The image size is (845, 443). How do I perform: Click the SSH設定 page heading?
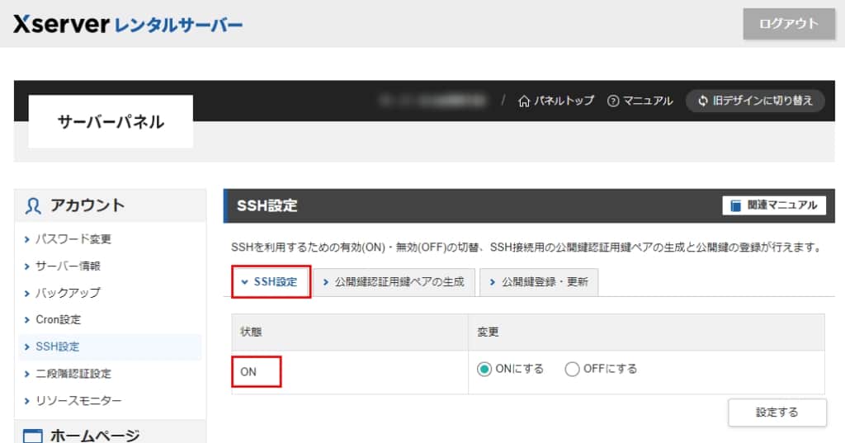click(x=267, y=205)
